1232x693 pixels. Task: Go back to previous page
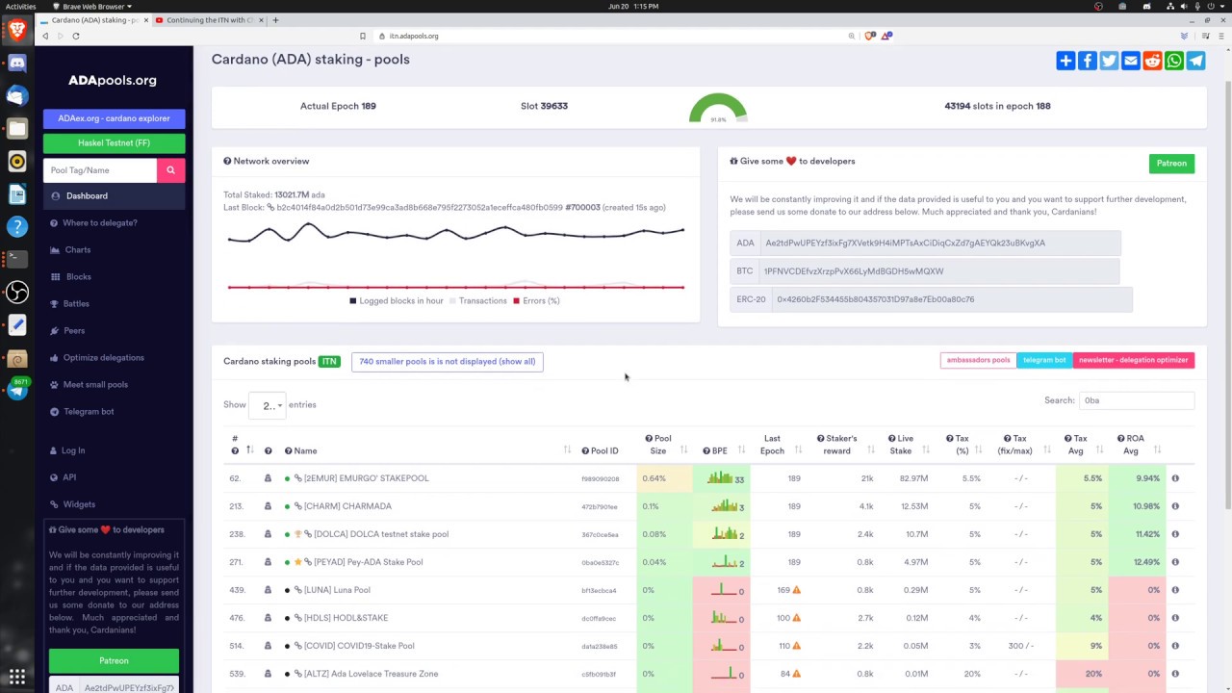[45, 36]
